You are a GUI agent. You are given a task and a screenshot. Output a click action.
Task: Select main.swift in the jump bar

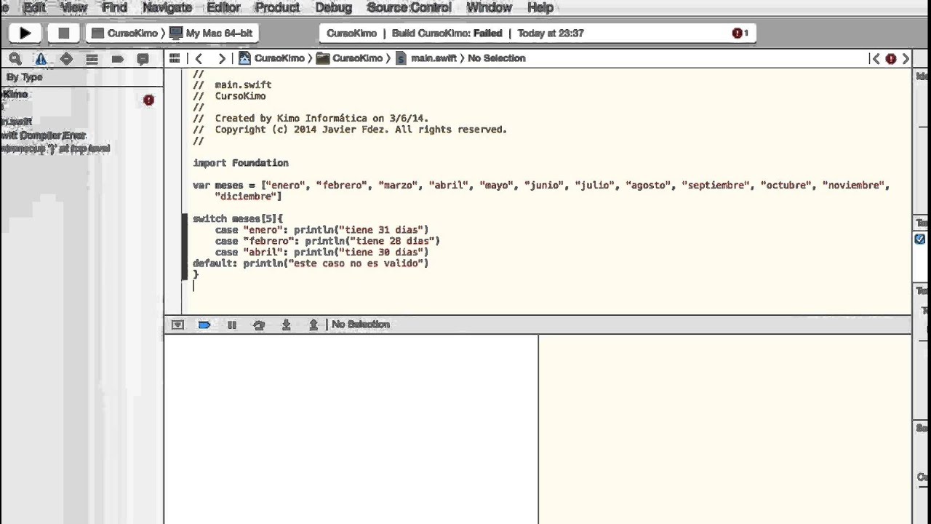point(426,58)
